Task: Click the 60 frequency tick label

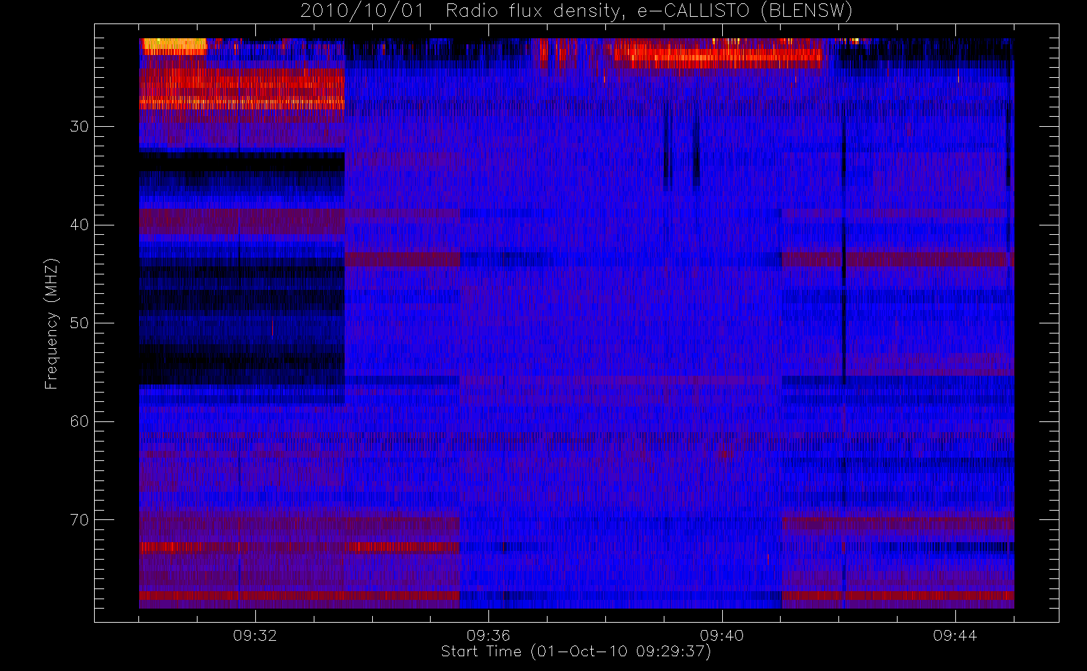Action: pos(79,421)
